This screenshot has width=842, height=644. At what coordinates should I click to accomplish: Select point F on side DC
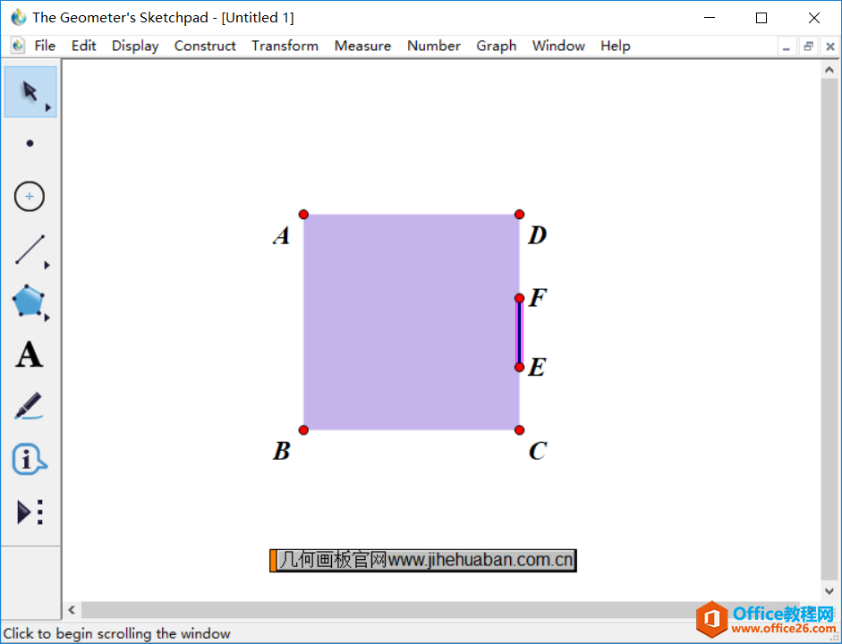[x=519, y=298]
